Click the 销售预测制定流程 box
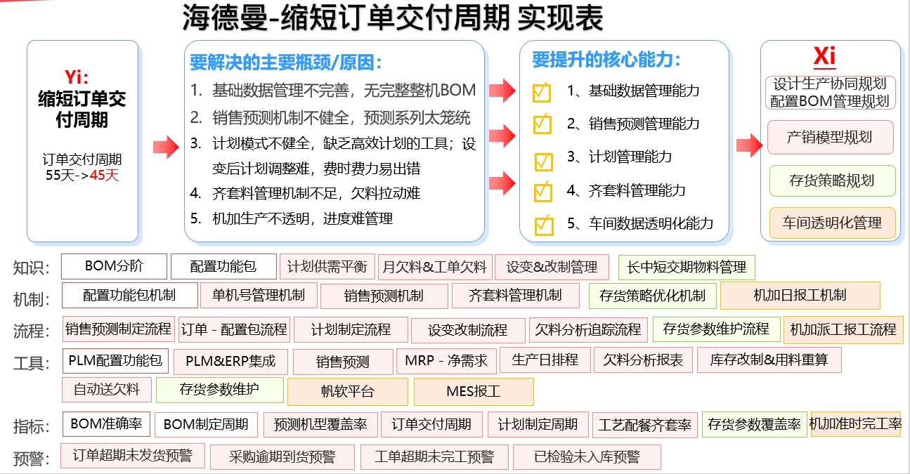This screenshot has height=474, width=910. [x=118, y=329]
